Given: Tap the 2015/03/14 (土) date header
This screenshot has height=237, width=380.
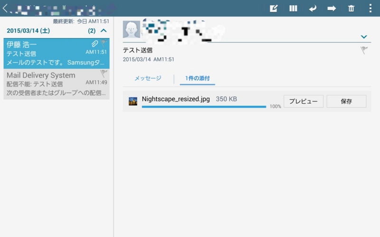Looking at the screenshot, I should 28,31.
